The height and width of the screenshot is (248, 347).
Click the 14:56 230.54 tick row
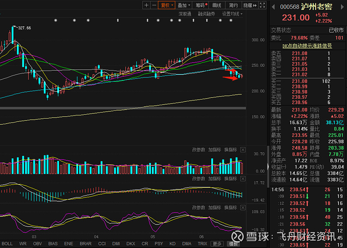pos(308,190)
